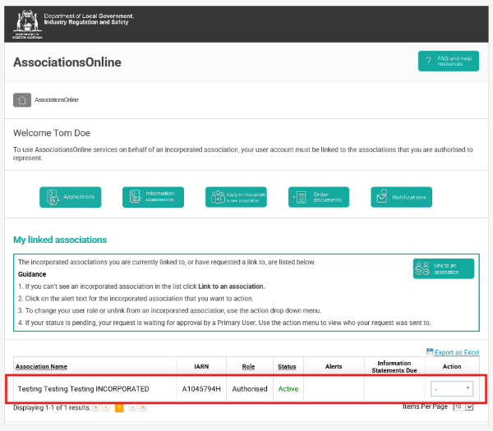Click Apply to incorporate a new association

coord(236,197)
